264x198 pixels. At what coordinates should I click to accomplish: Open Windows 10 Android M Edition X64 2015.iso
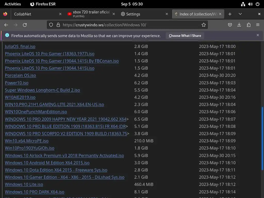[x=47, y=163]
